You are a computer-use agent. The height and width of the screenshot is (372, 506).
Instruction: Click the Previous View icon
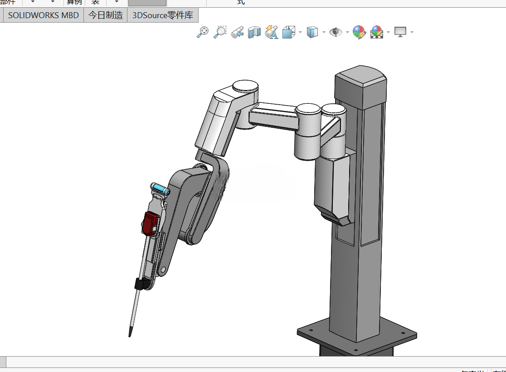point(237,33)
